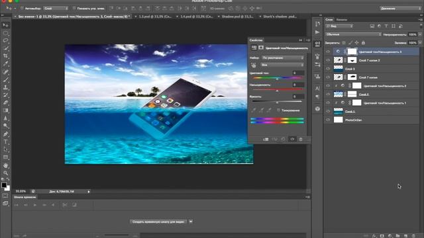The image size is (424, 238).
Task: Select the Шкала времени timeline tab
Action: pos(25,197)
